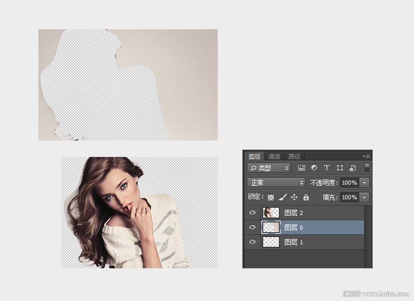The height and width of the screenshot is (301, 414).
Task: Toggle the layer filtering on/off switch
Action: [367, 168]
